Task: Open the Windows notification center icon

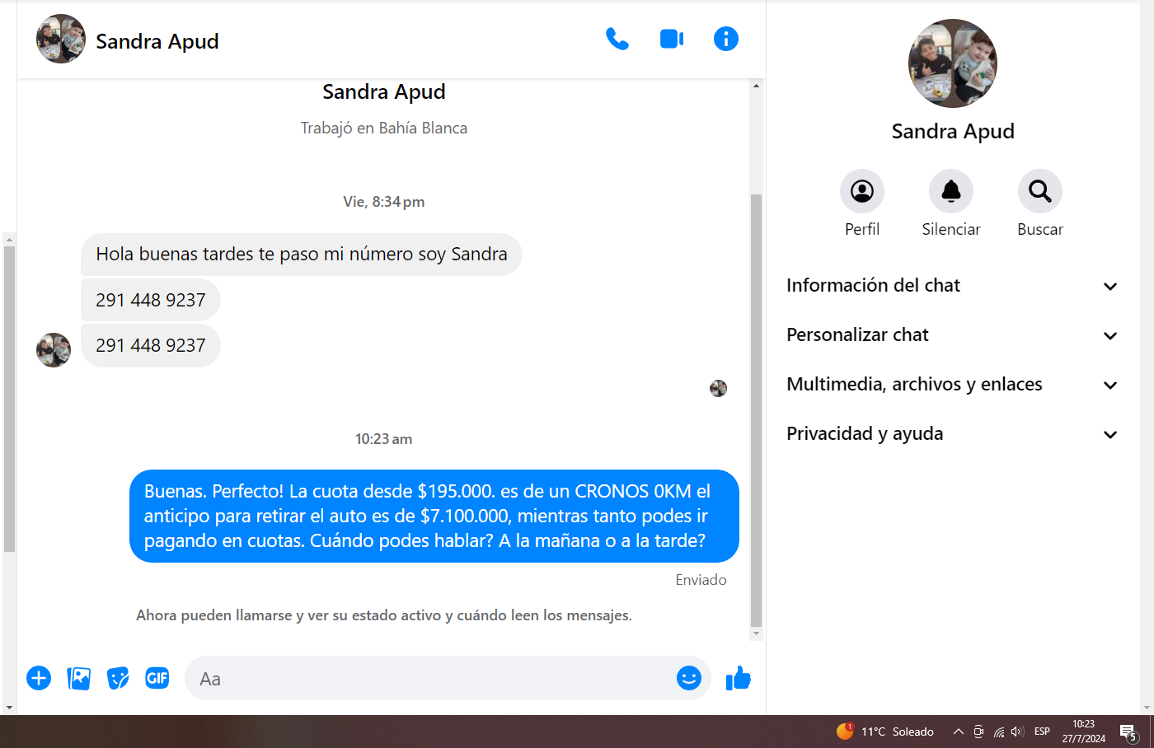Action: 1128,732
